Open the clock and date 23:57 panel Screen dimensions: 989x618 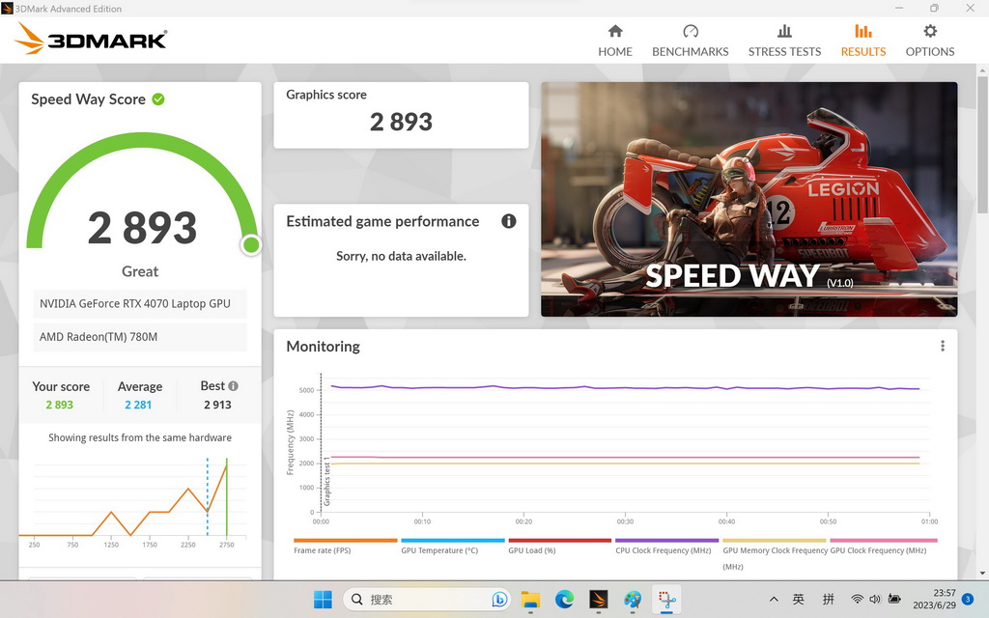(934, 599)
